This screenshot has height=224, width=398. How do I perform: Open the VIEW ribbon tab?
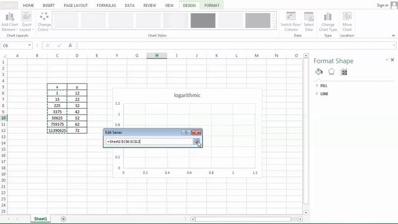pos(169,6)
